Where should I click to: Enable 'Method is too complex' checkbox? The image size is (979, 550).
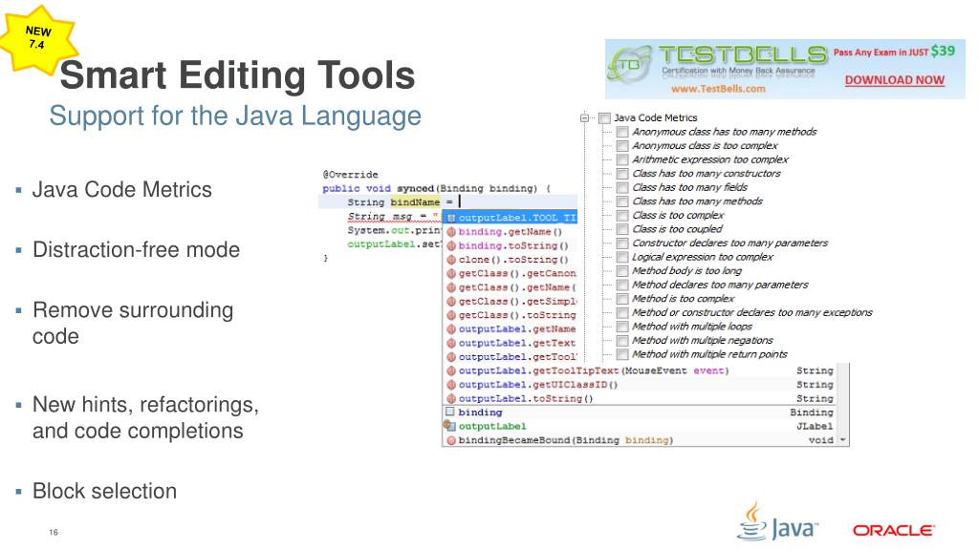(x=621, y=299)
